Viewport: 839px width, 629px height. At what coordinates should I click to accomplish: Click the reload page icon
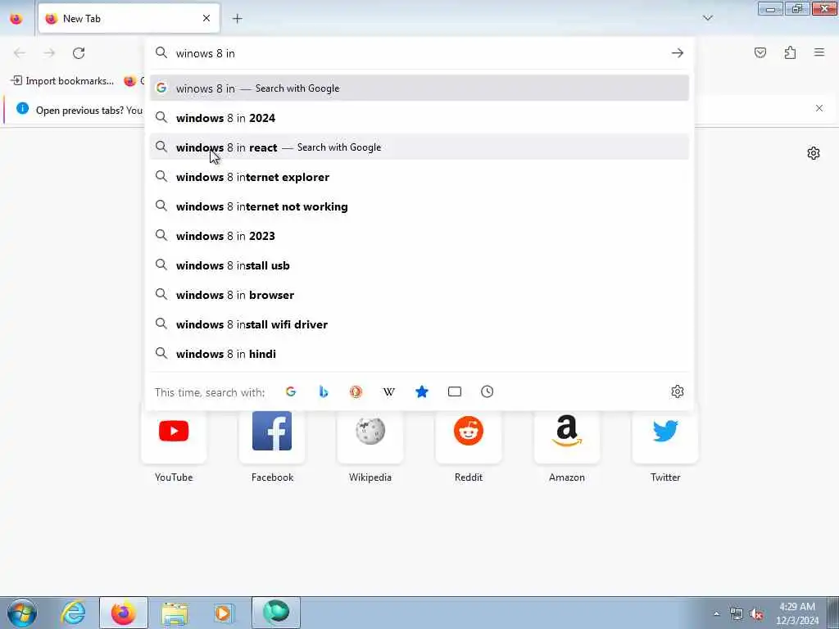79,53
